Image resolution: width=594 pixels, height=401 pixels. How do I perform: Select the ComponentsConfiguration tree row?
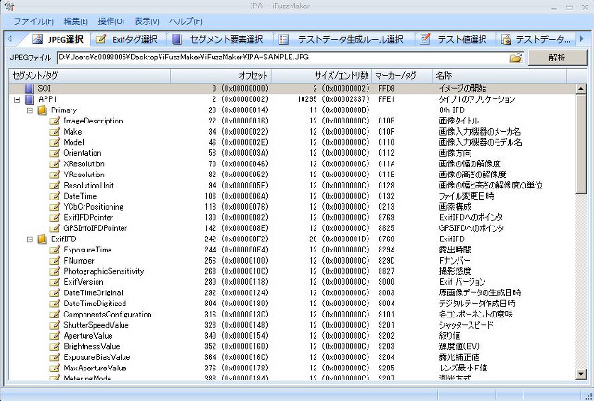[x=292, y=314]
